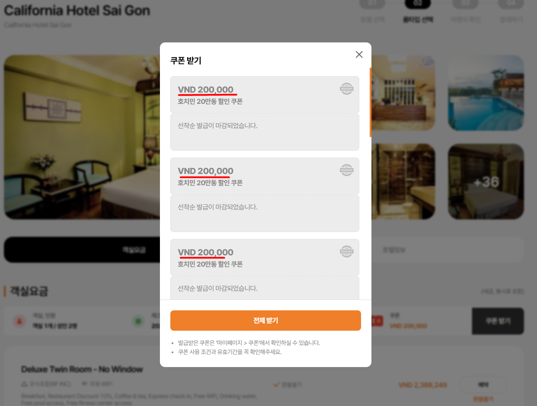
Task: Open the hotel lobby photo thumbnail
Action: [403, 93]
